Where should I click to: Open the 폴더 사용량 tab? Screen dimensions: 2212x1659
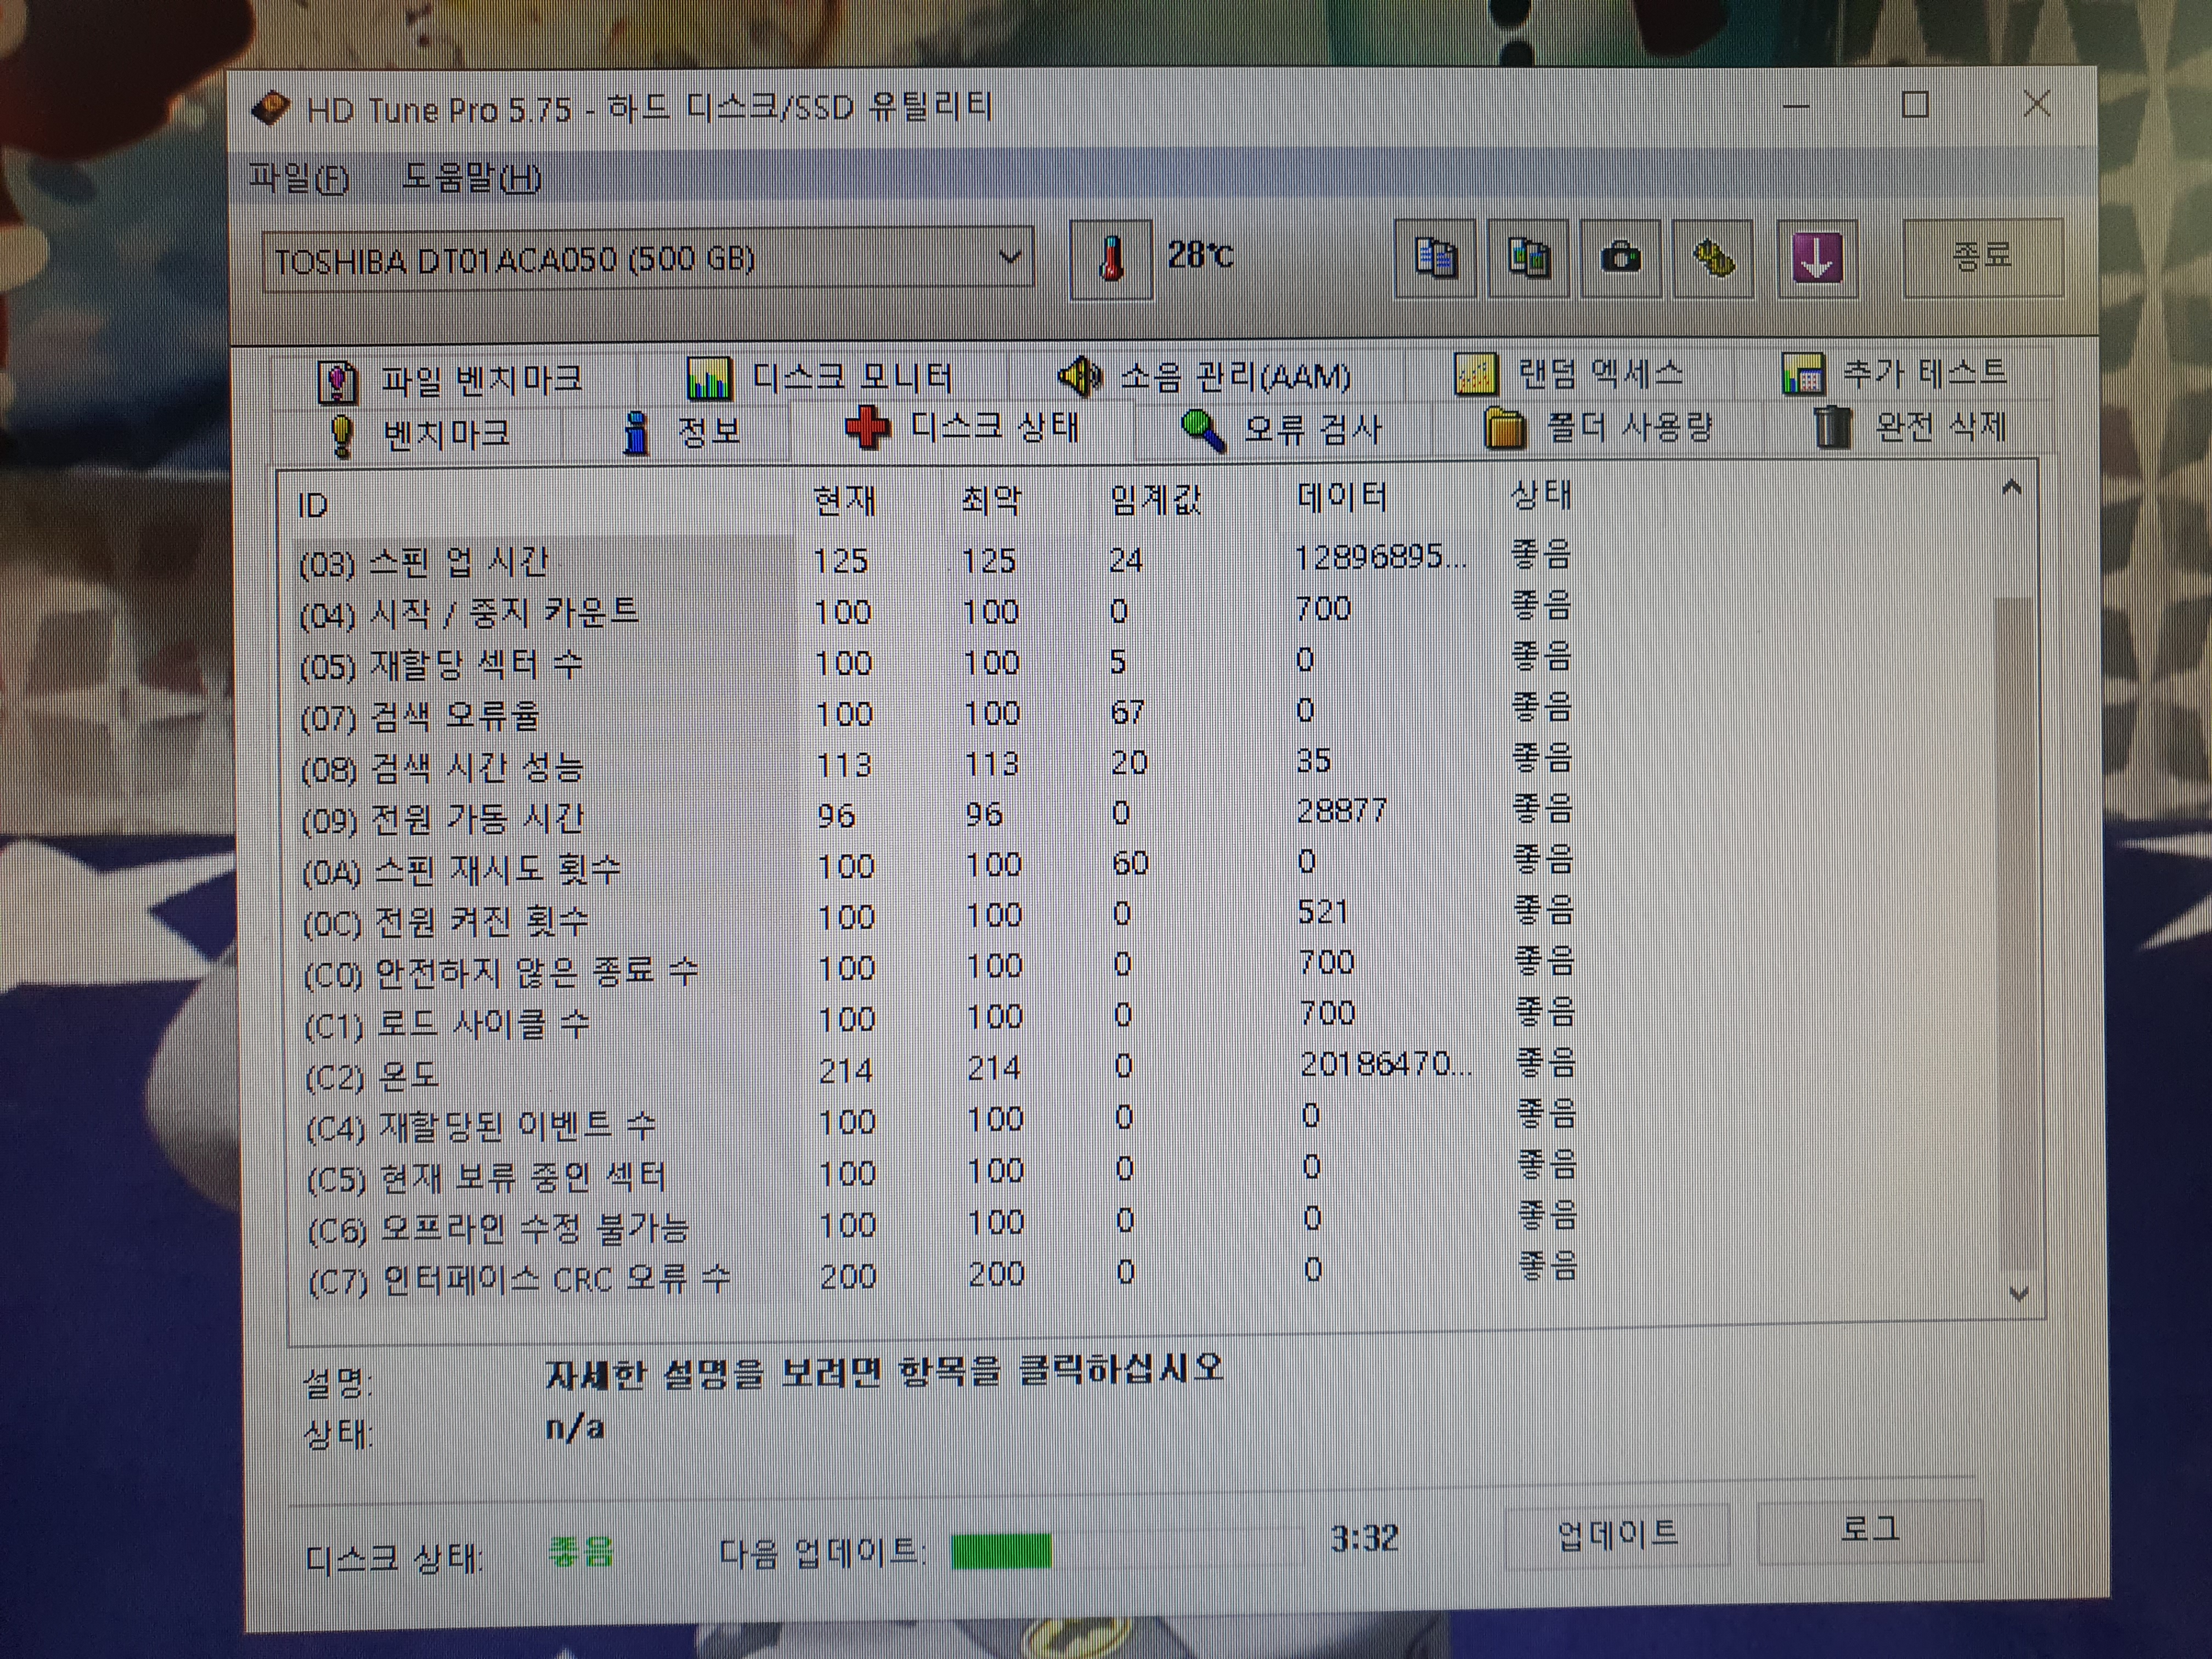click(1598, 428)
